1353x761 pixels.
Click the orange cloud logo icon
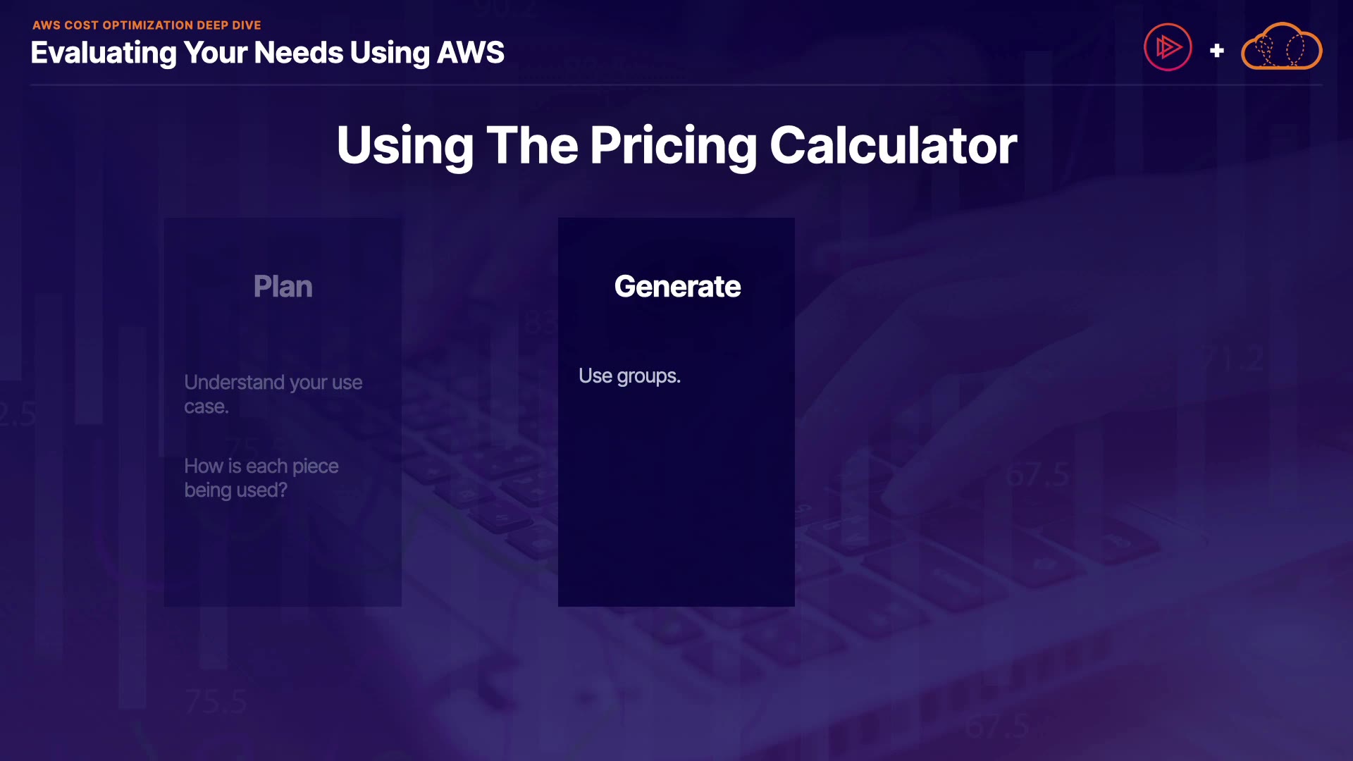pos(1281,48)
